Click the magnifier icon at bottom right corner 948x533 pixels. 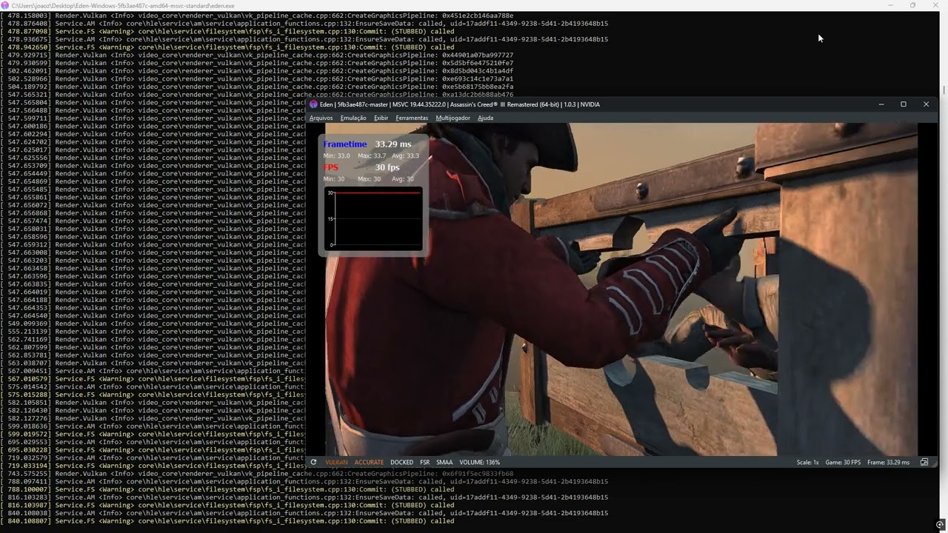939,525
